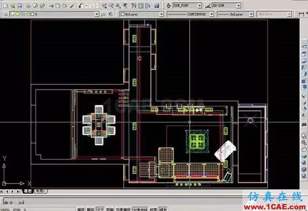
Task: Click the Zoom Previous icon
Action: point(125,6)
